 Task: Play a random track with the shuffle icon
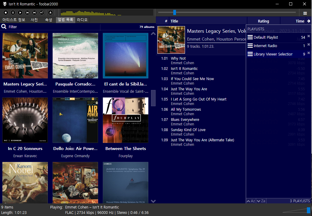(x=42, y=12)
